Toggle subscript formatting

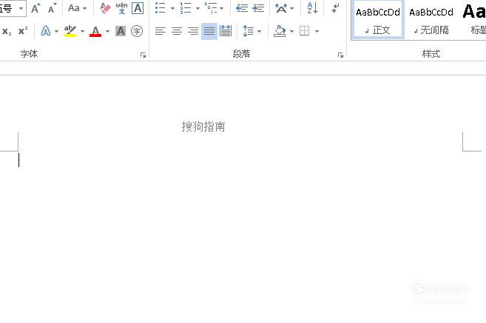7,31
